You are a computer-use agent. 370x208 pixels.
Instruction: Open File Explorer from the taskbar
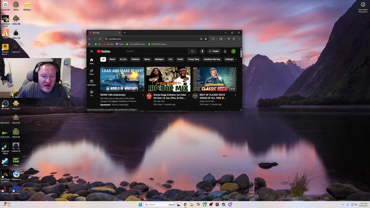[192, 205]
